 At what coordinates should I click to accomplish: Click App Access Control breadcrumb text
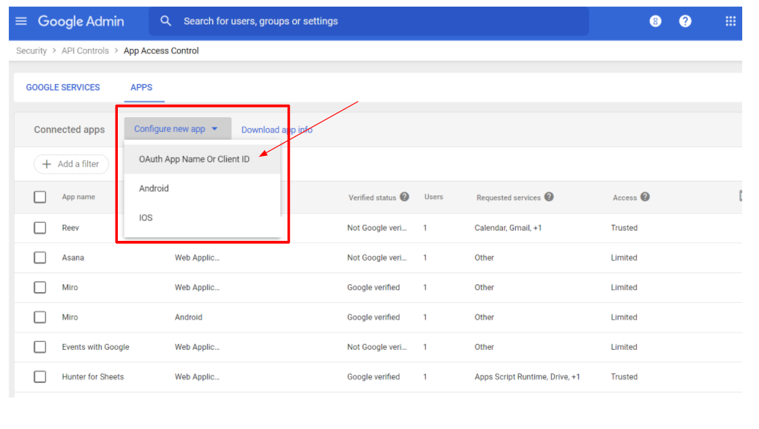[161, 51]
